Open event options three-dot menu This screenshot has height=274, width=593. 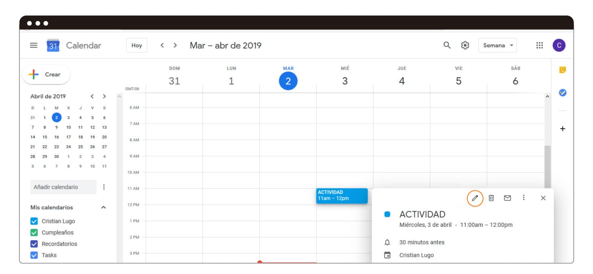[523, 198]
